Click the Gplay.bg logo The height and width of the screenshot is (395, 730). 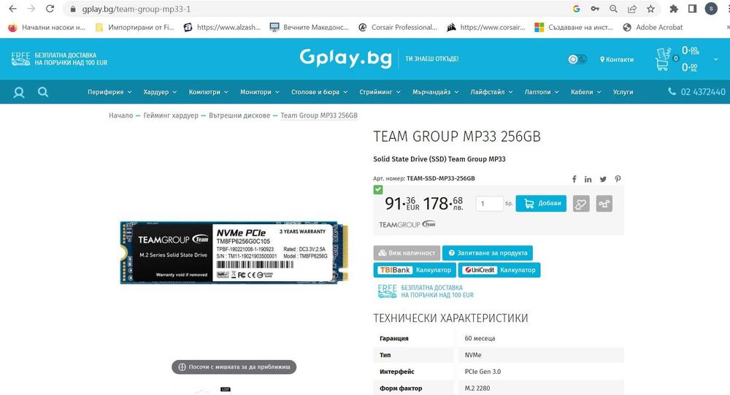pyautogui.click(x=345, y=58)
